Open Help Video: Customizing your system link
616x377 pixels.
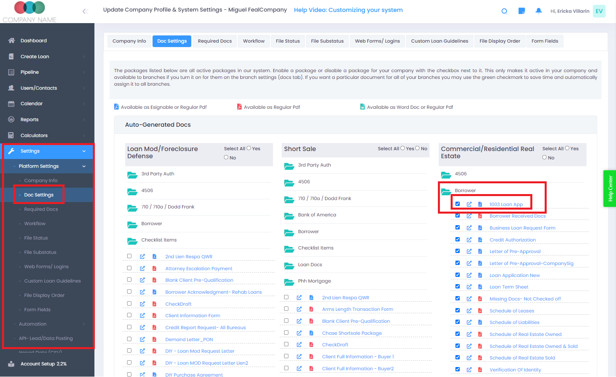pyautogui.click(x=348, y=10)
